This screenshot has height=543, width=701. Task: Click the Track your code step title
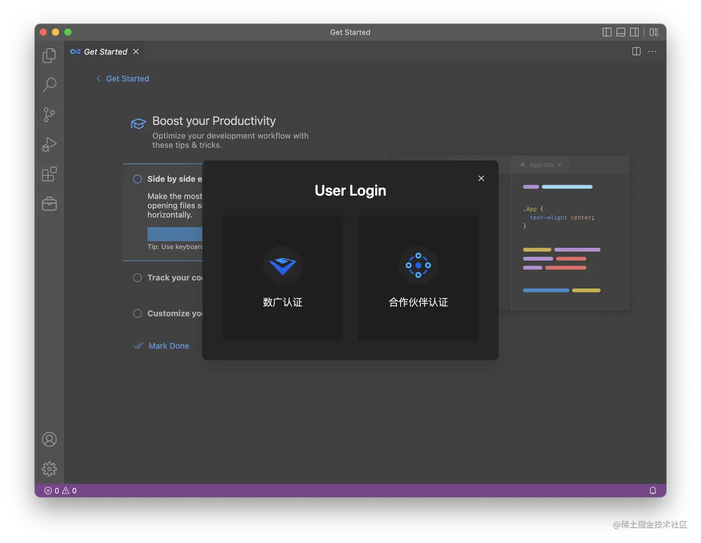(x=175, y=278)
